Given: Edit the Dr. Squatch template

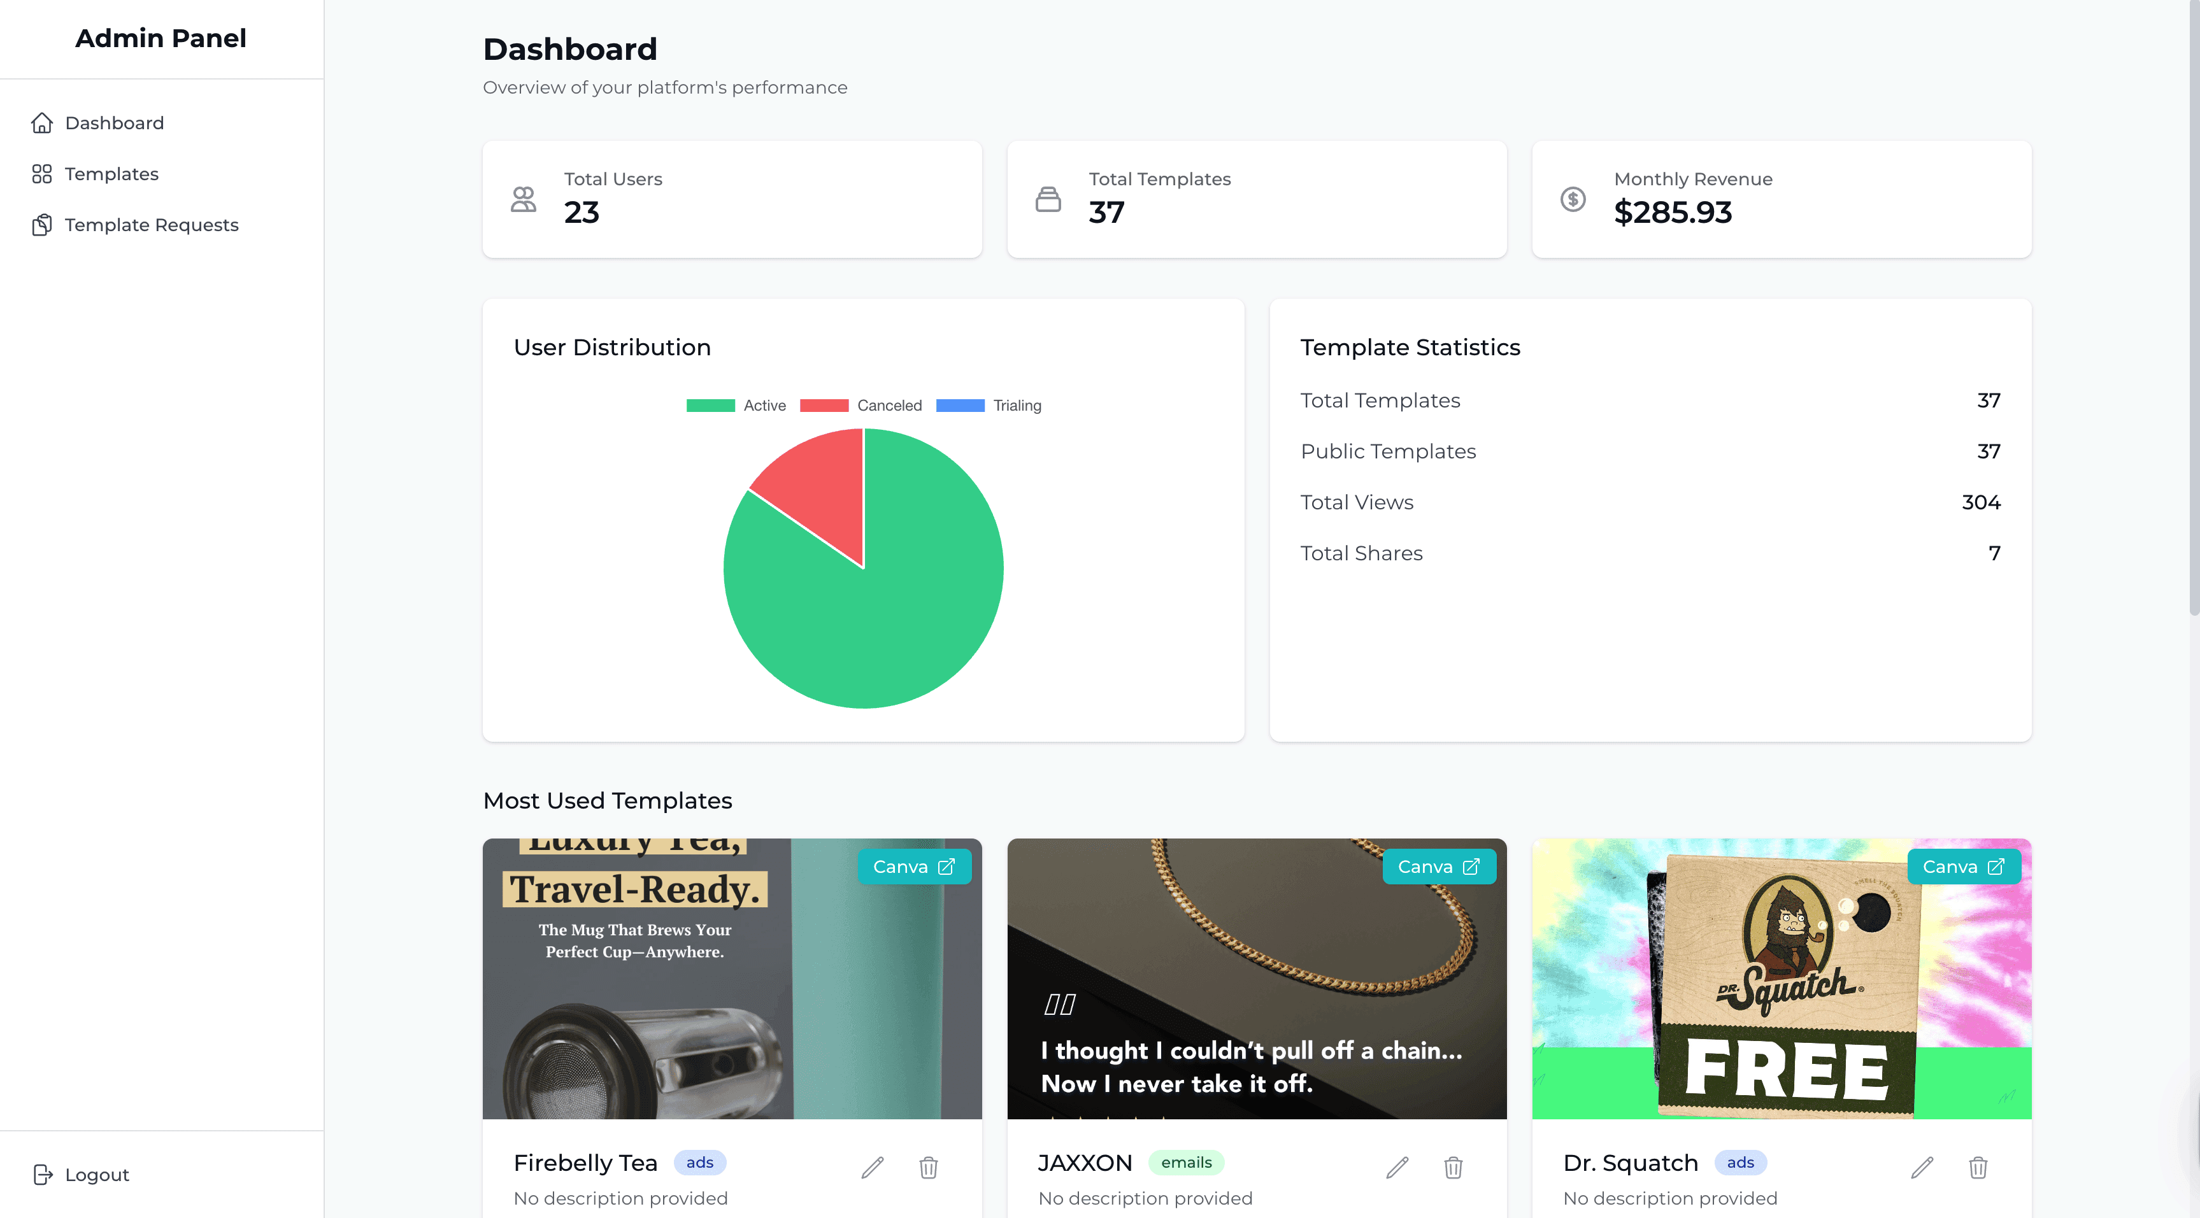Looking at the screenshot, I should click(x=1922, y=1167).
